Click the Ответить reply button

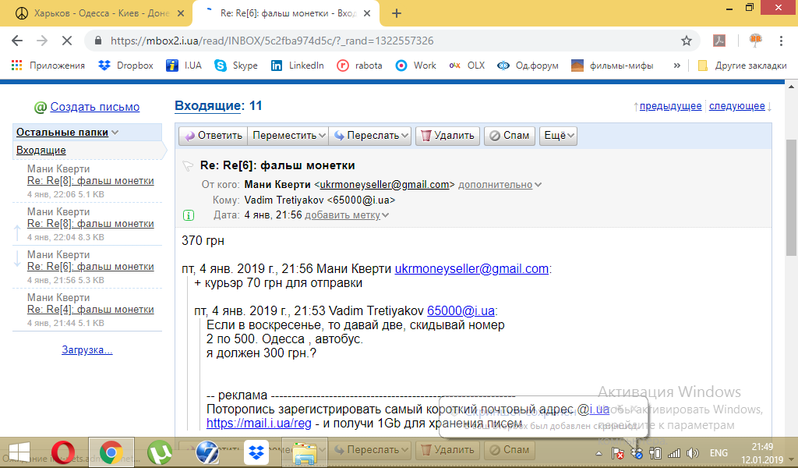click(214, 136)
